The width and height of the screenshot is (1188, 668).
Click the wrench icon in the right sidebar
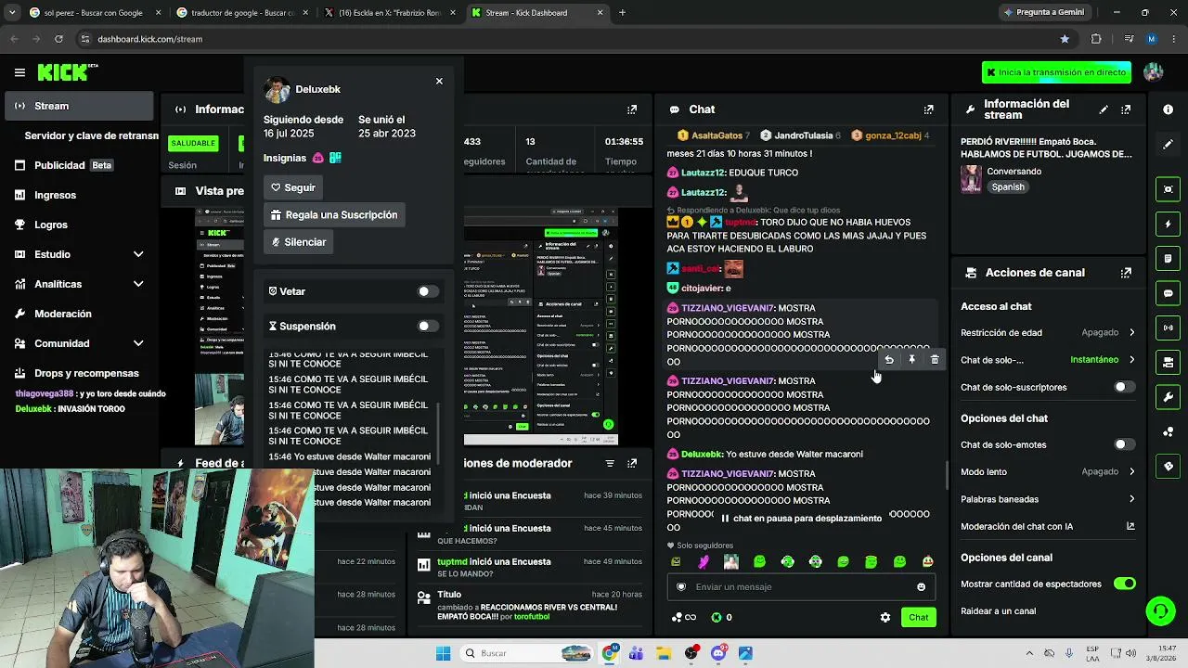point(1169,397)
